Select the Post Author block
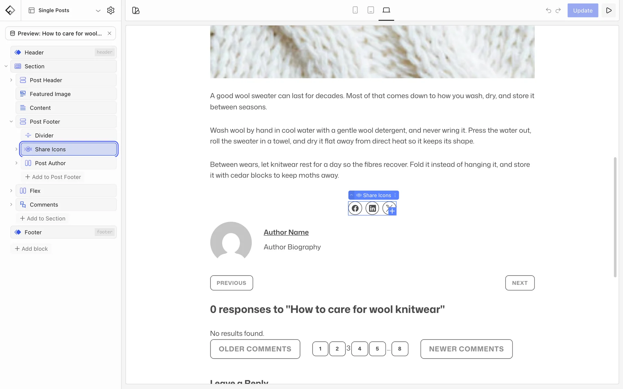 [x=69, y=163]
